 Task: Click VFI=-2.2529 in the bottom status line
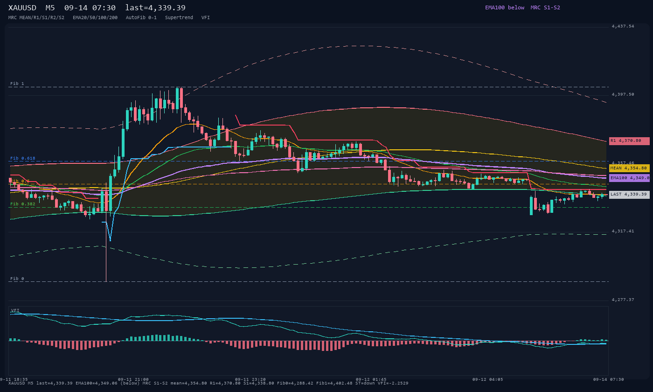pyautogui.click(x=393, y=383)
